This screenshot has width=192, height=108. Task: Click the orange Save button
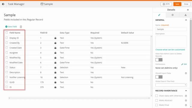coord(177,4)
